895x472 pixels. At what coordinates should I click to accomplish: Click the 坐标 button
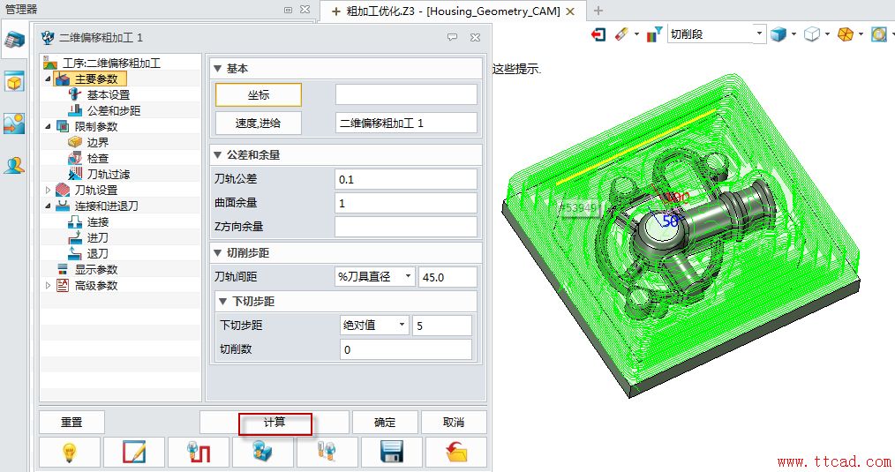258,94
